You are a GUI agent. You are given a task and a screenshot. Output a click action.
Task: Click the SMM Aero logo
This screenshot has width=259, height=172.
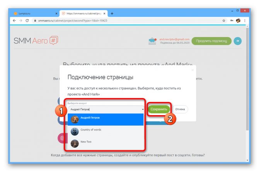click(x=36, y=41)
